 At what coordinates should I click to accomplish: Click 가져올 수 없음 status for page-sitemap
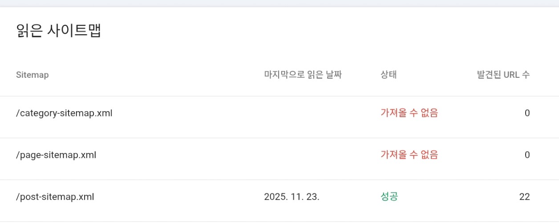click(x=409, y=155)
